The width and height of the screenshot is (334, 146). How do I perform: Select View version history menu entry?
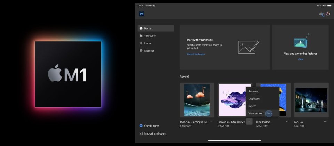tap(262, 113)
